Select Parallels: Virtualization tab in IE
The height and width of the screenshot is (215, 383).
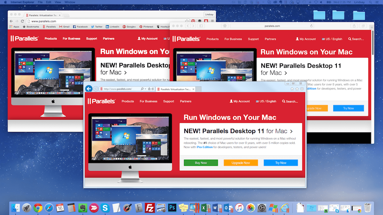pyautogui.click(x=176, y=89)
